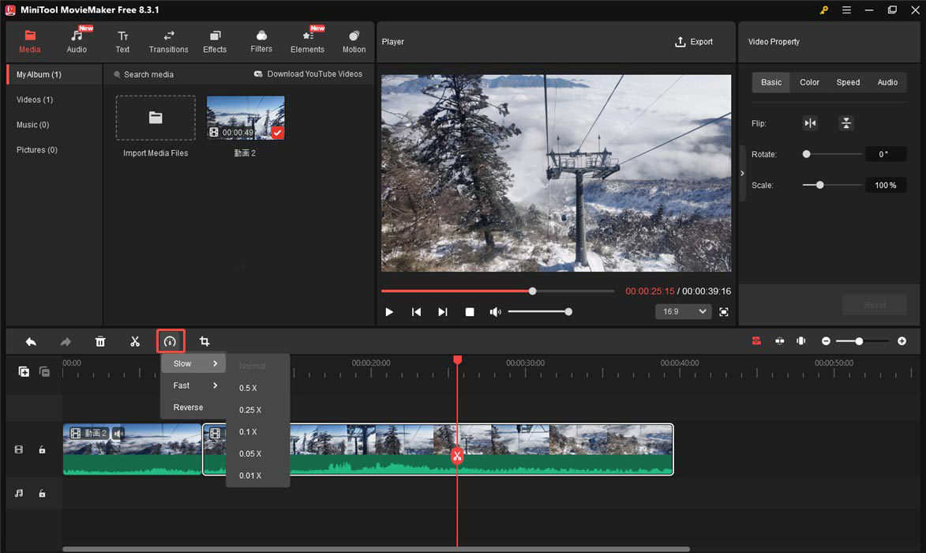Image resolution: width=926 pixels, height=553 pixels.
Task: Switch to the Color tab in Video Property
Action: (809, 81)
